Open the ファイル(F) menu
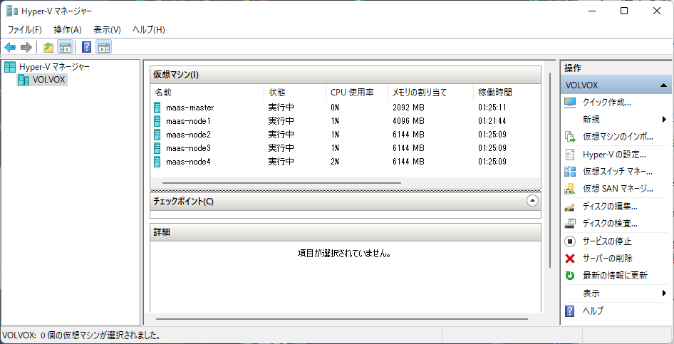The width and height of the screenshot is (674, 344). [25, 30]
